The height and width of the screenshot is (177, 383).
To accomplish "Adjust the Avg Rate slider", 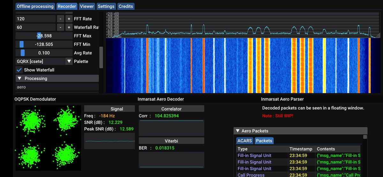I will pyautogui.click(x=44, y=53).
